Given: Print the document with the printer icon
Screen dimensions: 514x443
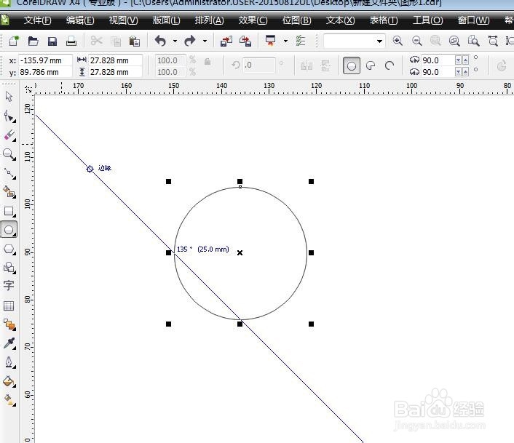Looking at the screenshot, I should pyautogui.click(x=71, y=41).
